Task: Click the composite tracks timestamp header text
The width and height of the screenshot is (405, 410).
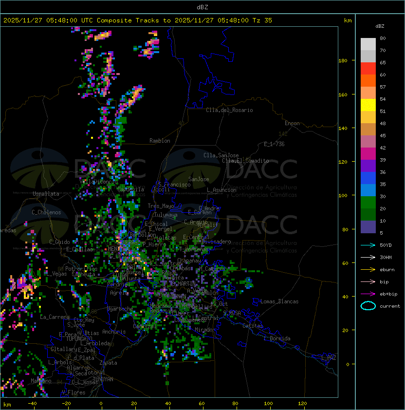Action: tap(138, 20)
